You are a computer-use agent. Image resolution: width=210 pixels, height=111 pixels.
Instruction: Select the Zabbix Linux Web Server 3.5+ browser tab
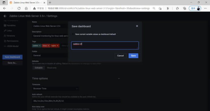point(27,3)
